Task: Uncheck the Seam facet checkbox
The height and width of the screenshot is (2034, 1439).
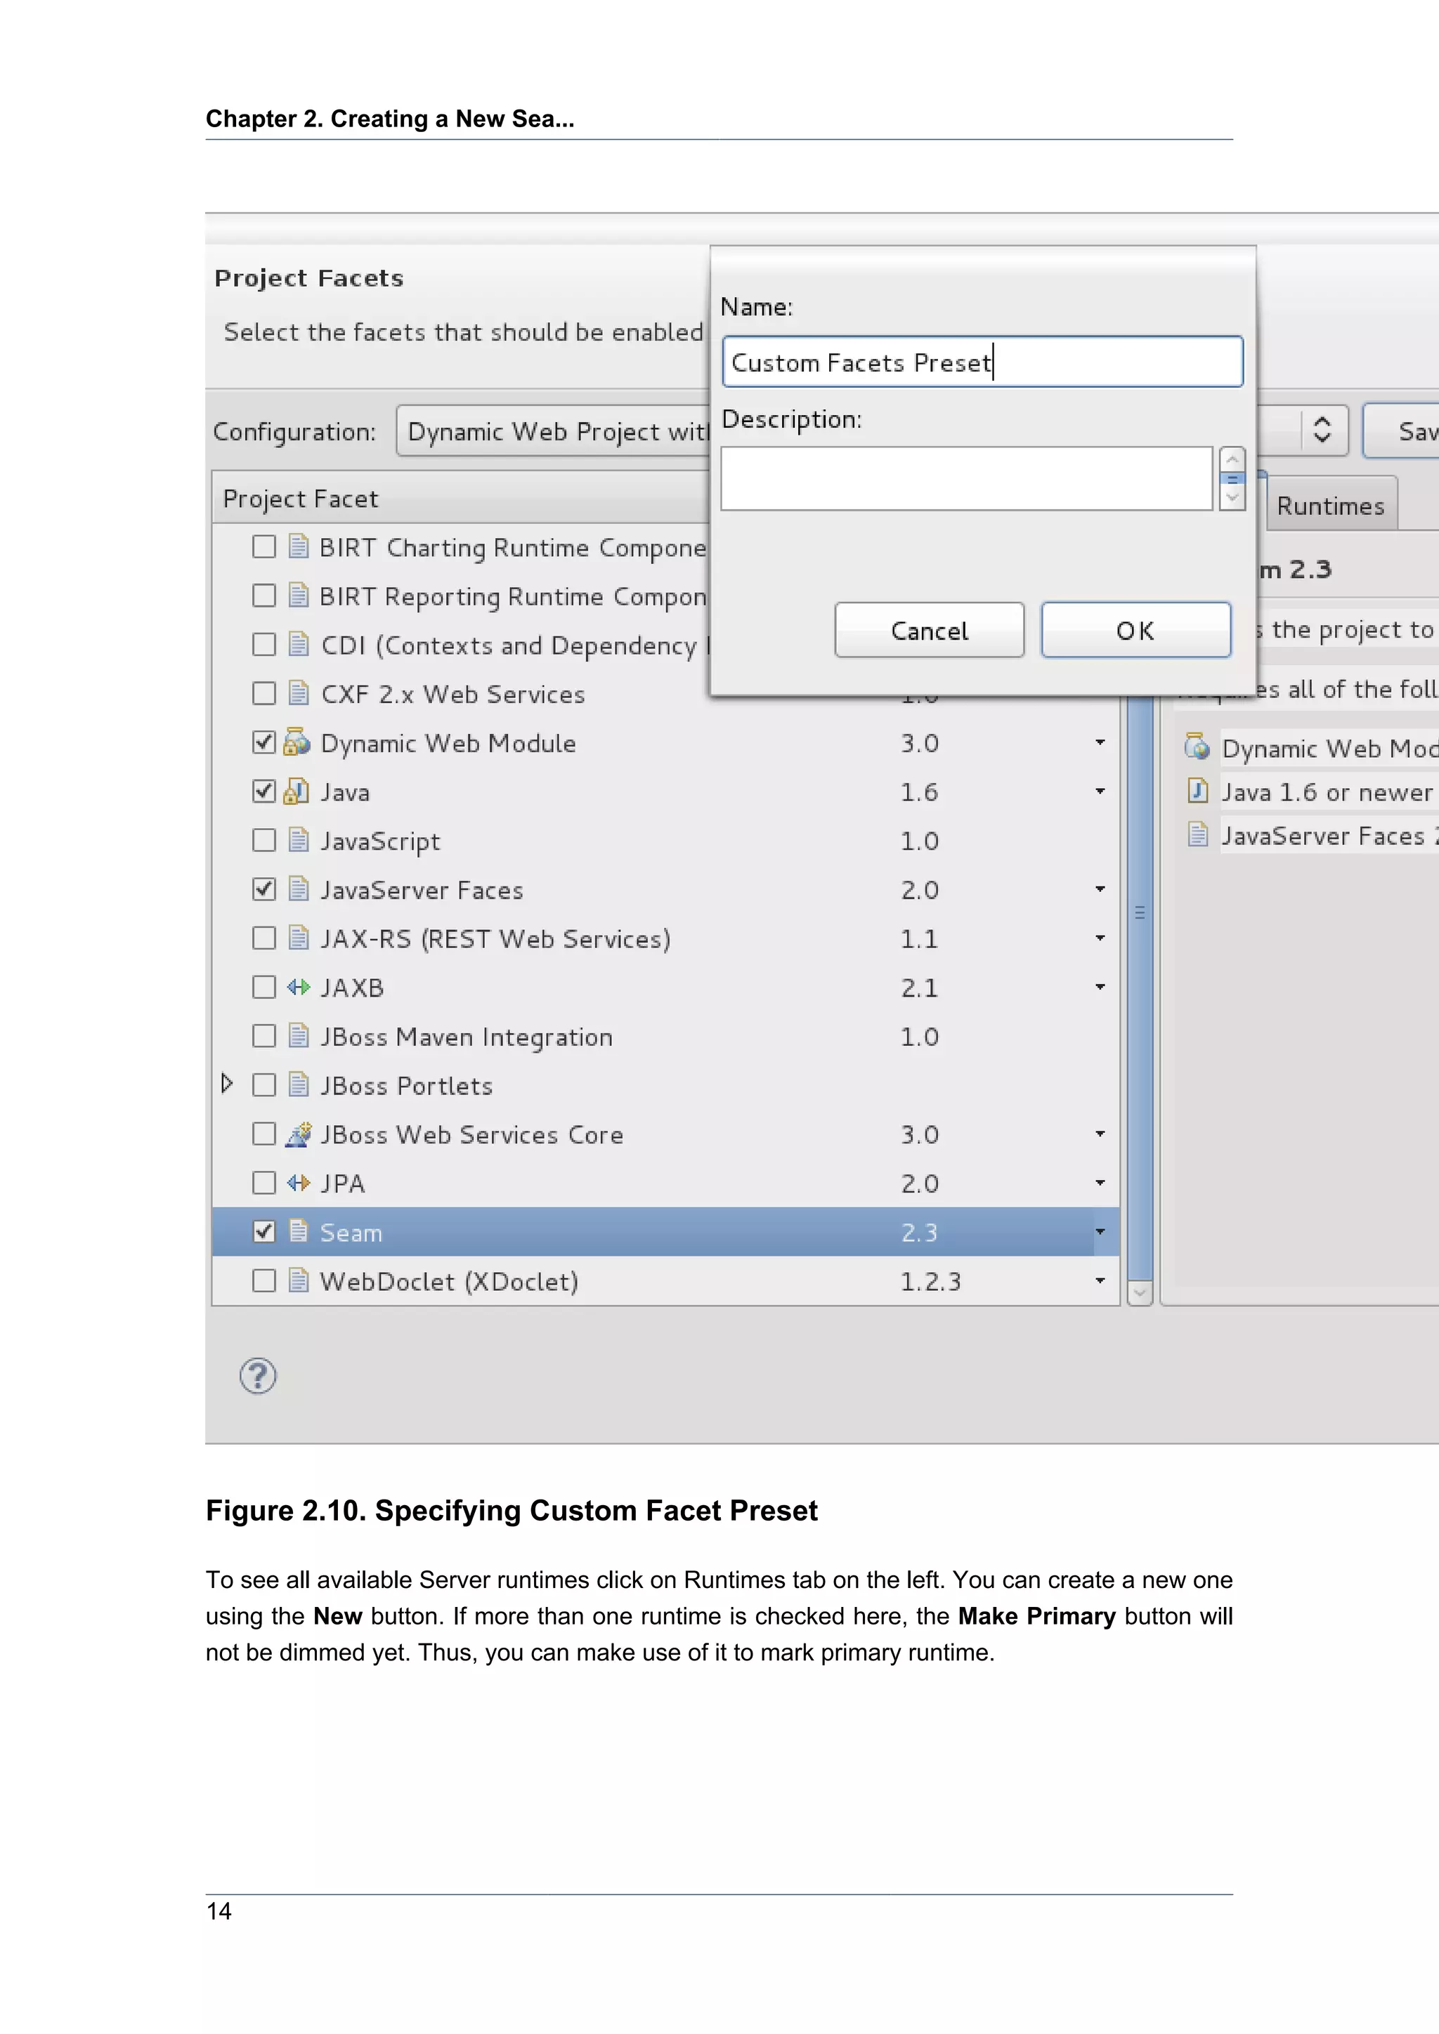Action: pos(264,1231)
